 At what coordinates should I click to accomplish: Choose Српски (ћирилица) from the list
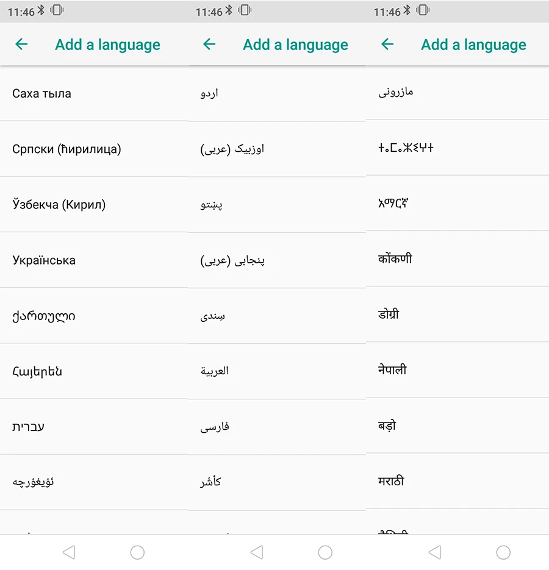pos(94,149)
